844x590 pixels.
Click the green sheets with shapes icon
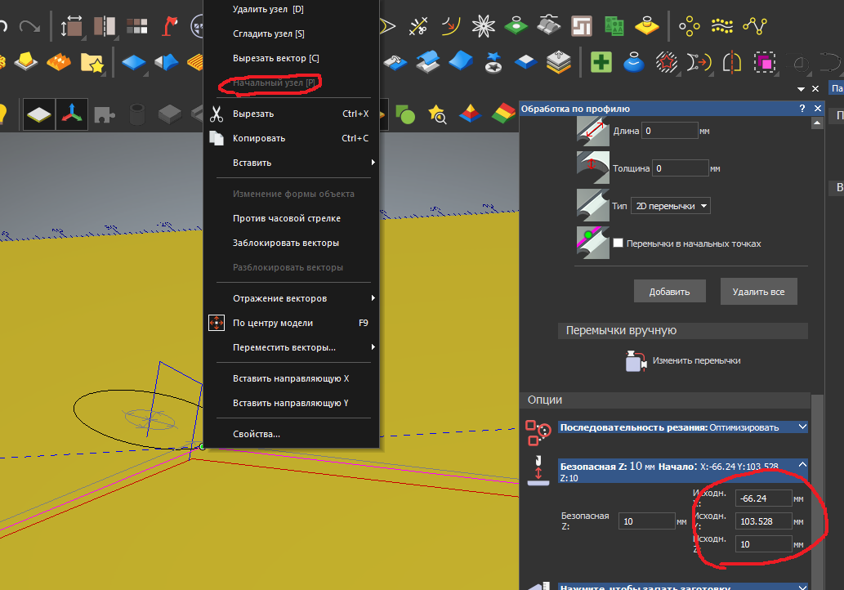tap(614, 26)
